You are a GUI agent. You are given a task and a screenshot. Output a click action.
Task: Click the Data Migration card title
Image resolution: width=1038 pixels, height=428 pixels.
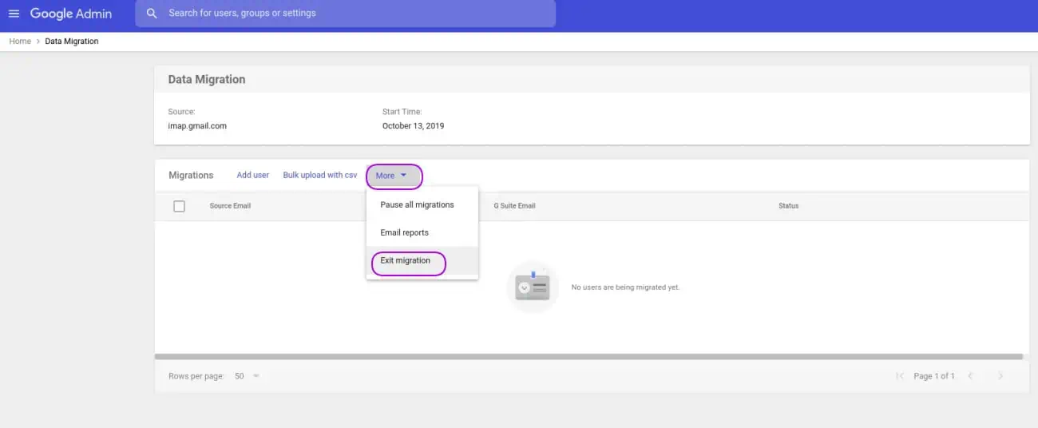tap(207, 80)
